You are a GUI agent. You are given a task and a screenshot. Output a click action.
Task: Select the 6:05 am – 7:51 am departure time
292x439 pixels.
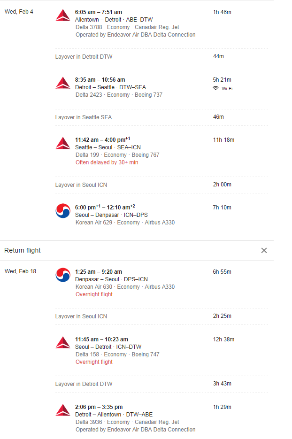point(99,12)
